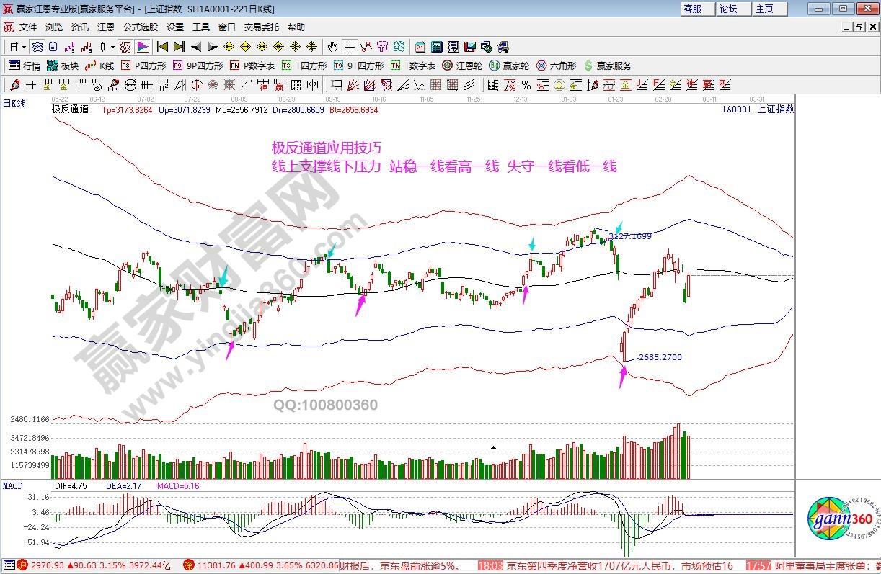
Task: Expand the 日 period dropdown arrow
Action: point(24,47)
